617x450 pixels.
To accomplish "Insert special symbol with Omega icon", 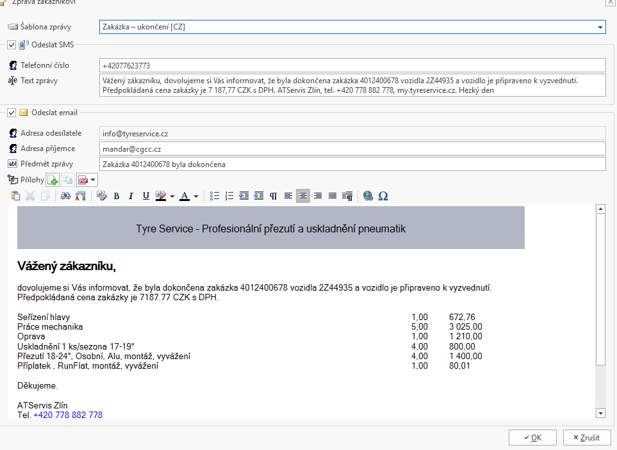I will click(x=383, y=196).
